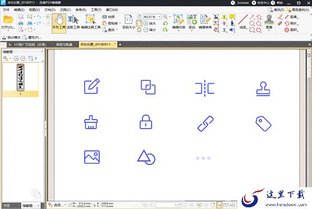Undo the last action
This screenshot has width=312, height=209.
pyautogui.click(x=39, y=17)
